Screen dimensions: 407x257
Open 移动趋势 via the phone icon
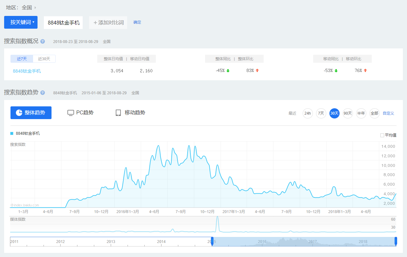pyautogui.click(x=118, y=112)
